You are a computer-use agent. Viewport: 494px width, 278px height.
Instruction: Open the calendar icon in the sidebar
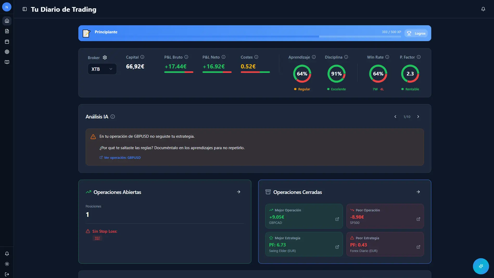pos(7,42)
